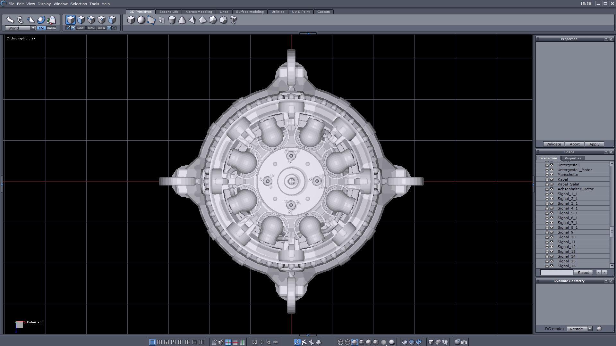The image size is (616, 346).
Task: Click the camera snapshot icon
Action: click(464, 342)
